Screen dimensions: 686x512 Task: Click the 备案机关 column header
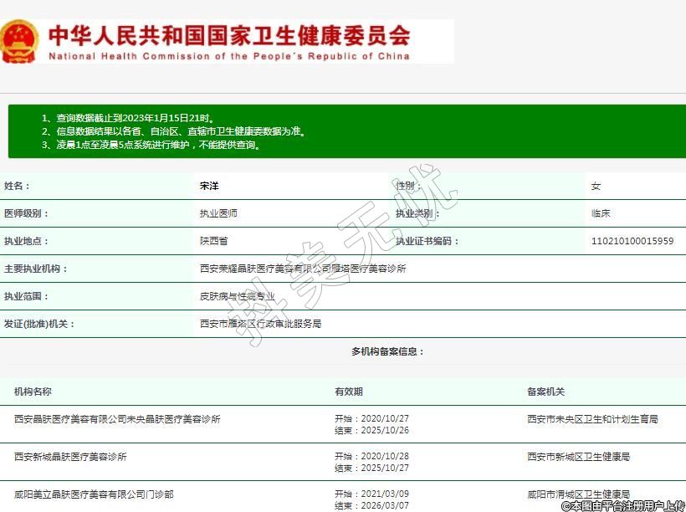point(545,392)
